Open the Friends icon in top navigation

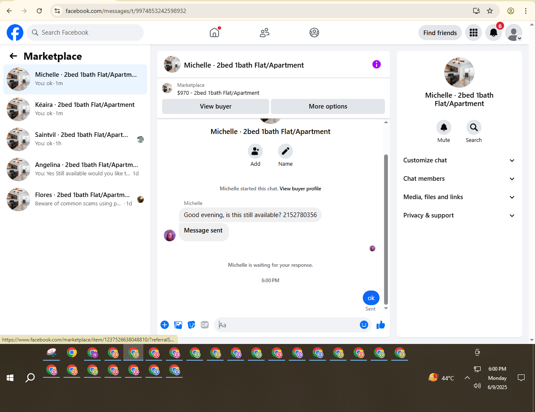coord(265,33)
